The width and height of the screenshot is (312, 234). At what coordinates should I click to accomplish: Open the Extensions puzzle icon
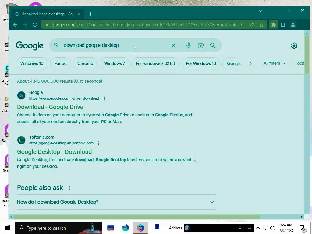274,25
